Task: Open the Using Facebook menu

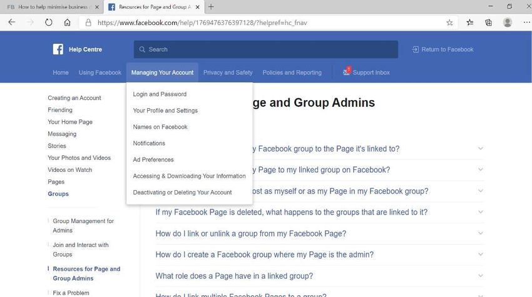Action: click(100, 73)
